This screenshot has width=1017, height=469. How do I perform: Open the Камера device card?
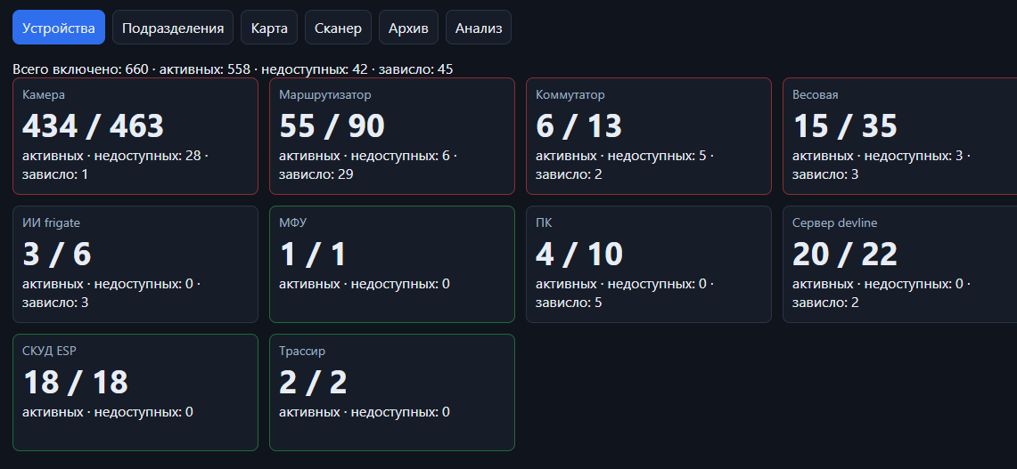click(135, 136)
